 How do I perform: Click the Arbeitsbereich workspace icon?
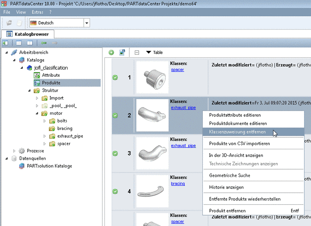(x=14, y=52)
